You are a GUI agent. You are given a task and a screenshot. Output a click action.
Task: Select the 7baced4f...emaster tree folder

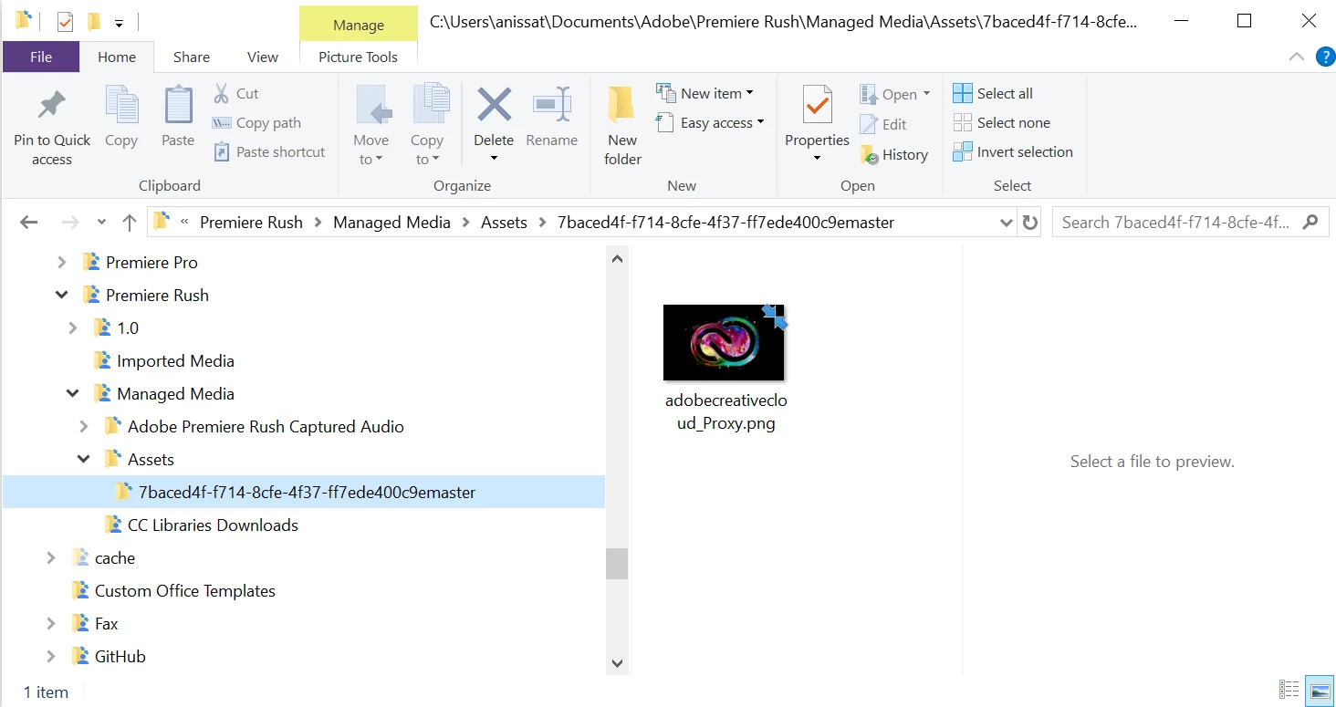[304, 493]
